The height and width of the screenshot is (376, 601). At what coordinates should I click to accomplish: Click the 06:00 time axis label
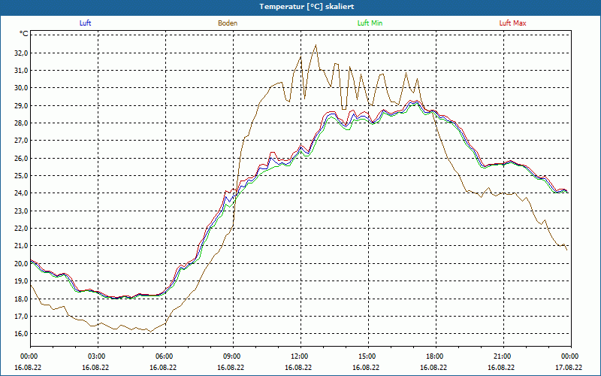165,356
